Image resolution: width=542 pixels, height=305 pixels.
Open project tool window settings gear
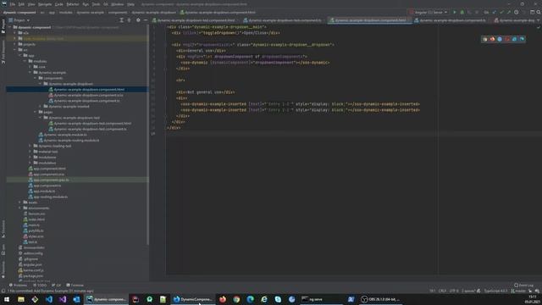tap(138, 20)
